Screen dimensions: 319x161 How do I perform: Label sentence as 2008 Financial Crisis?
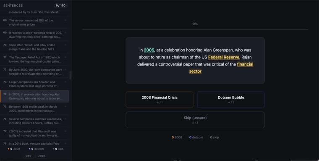(159, 100)
